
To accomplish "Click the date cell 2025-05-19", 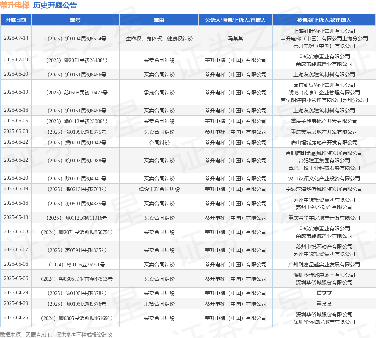I will click(16, 189).
